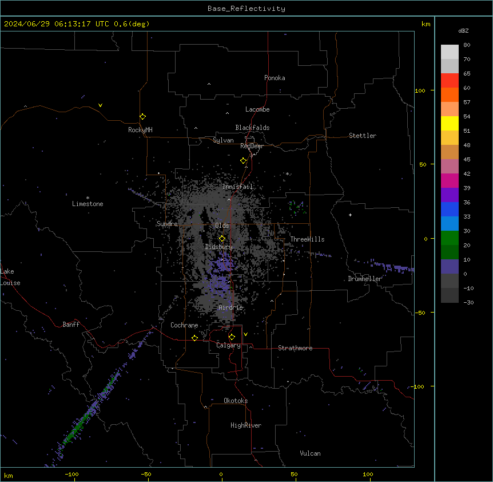
Task: Click the yellow V marker northeast of Calgary
Action: (245, 334)
